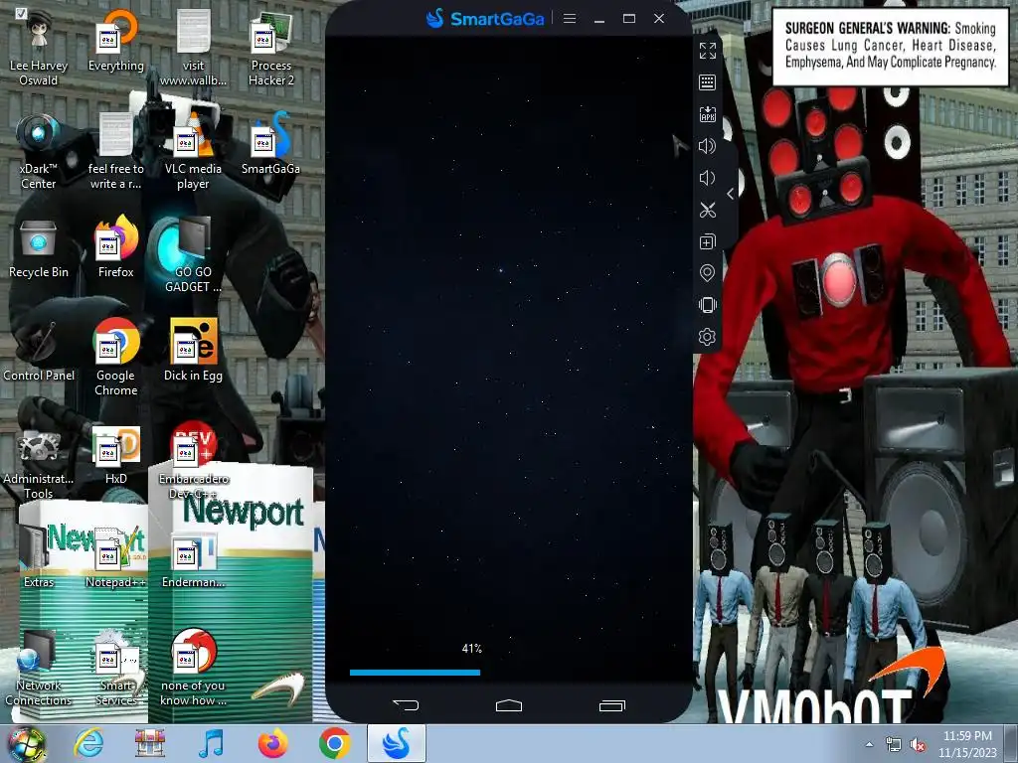Click the muted speaker tray icon
Screen dimensions: 1018x763
[x=918, y=745]
